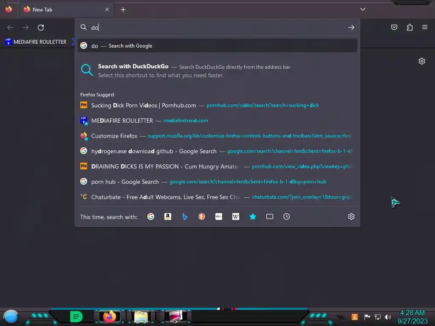Select the Search with DuckDuckGo shortcut
Screen dimensions: 435x326
click(x=217, y=71)
